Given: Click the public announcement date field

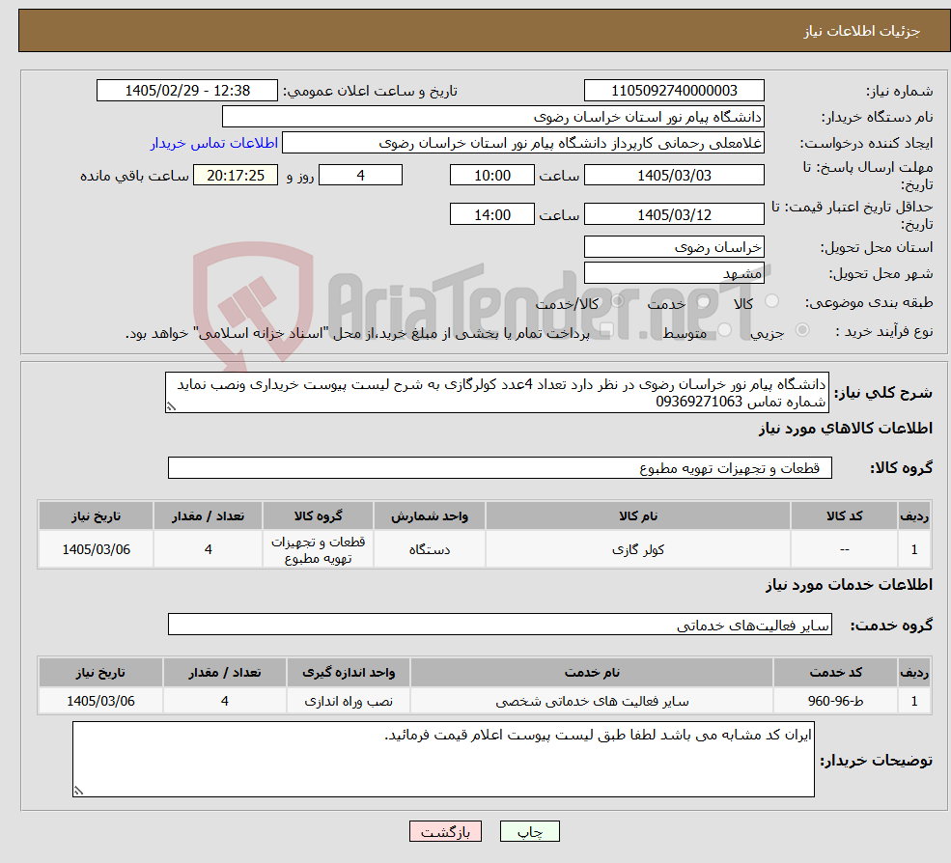Looking at the screenshot, I should click(186, 91).
